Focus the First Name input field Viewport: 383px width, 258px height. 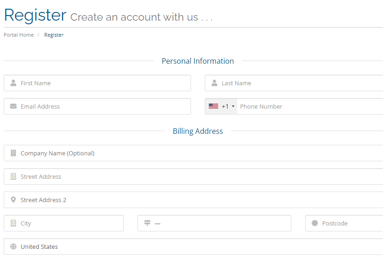coord(97,83)
